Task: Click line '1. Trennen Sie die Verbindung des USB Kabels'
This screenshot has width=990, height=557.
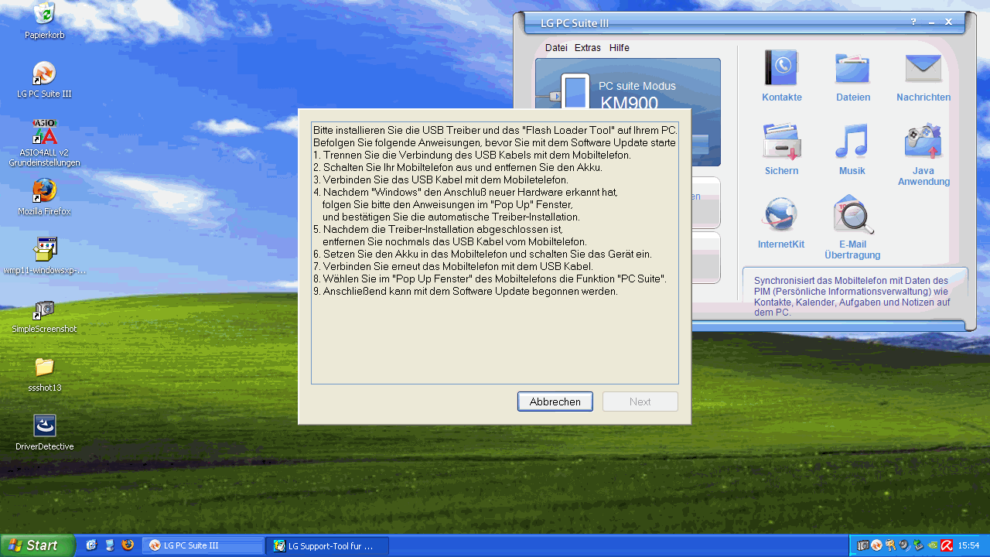Action: (472, 155)
